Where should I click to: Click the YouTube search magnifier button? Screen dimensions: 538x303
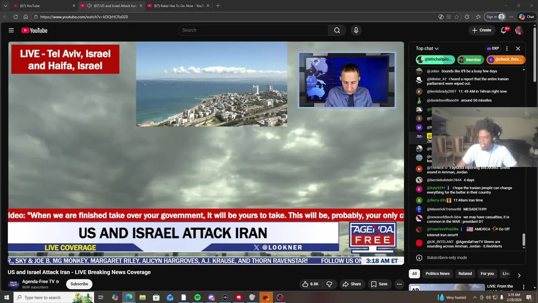pyautogui.click(x=337, y=30)
